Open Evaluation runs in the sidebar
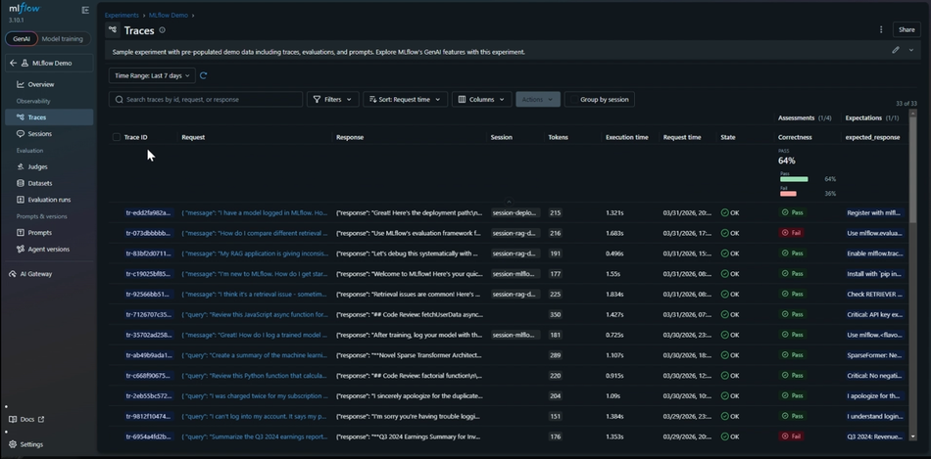 [49, 200]
